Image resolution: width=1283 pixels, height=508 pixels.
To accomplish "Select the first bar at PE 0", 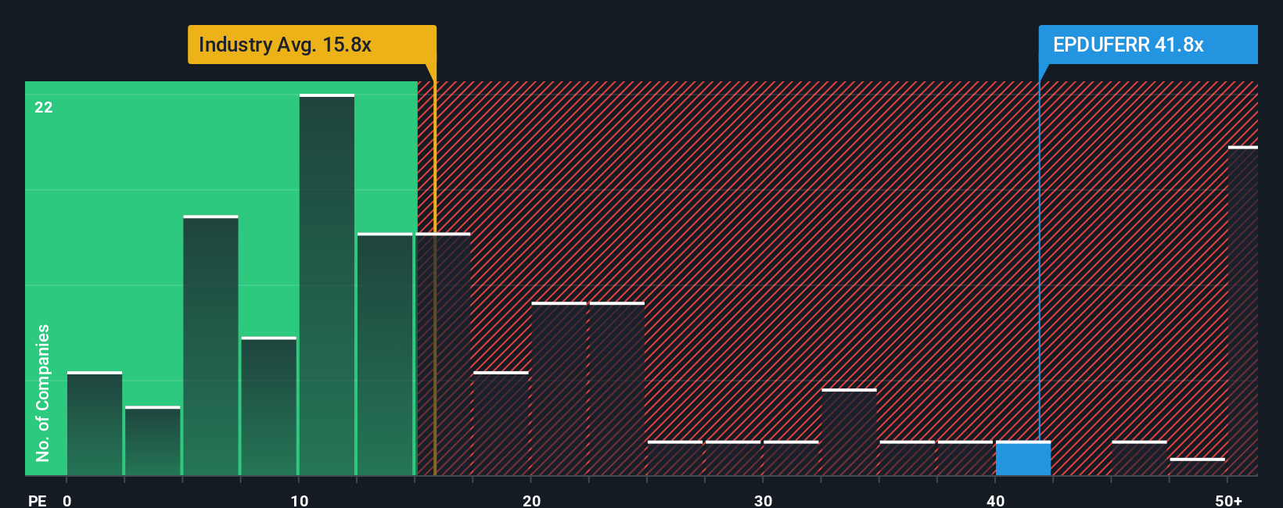I will [x=95, y=424].
